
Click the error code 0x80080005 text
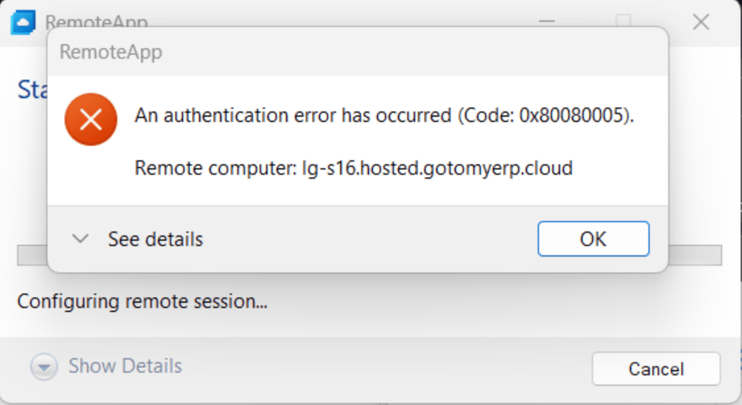(x=572, y=115)
